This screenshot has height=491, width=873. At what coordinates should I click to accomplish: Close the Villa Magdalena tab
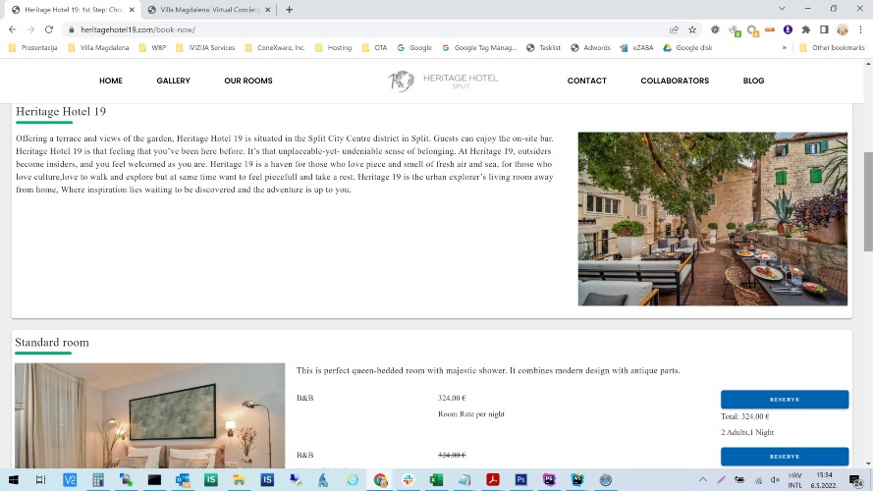point(268,10)
